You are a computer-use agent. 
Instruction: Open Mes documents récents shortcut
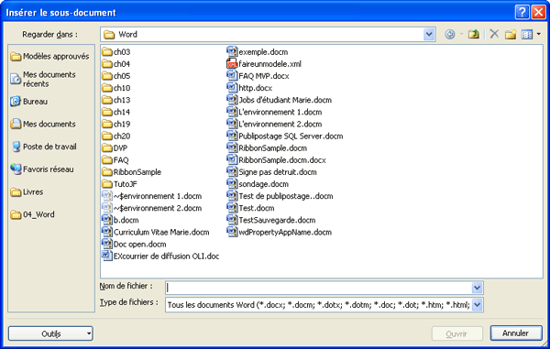point(43,79)
